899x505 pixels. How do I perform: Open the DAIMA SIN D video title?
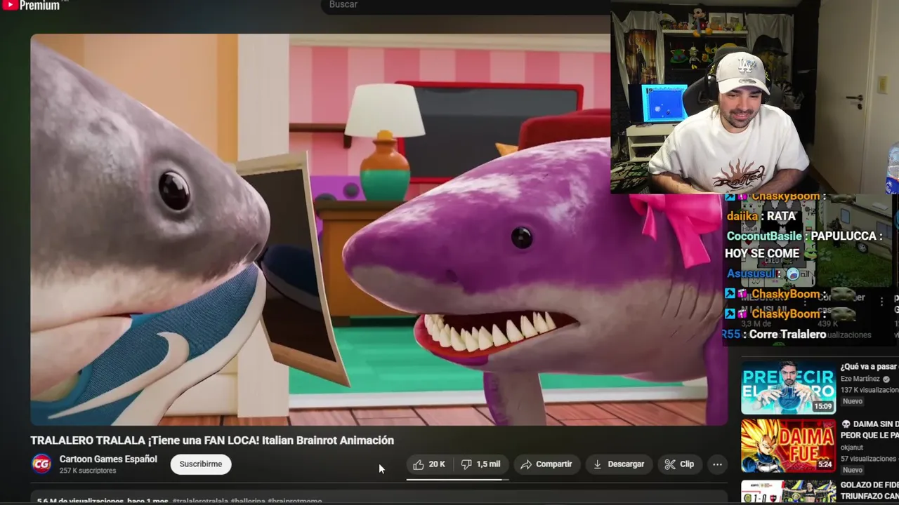pos(870,430)
